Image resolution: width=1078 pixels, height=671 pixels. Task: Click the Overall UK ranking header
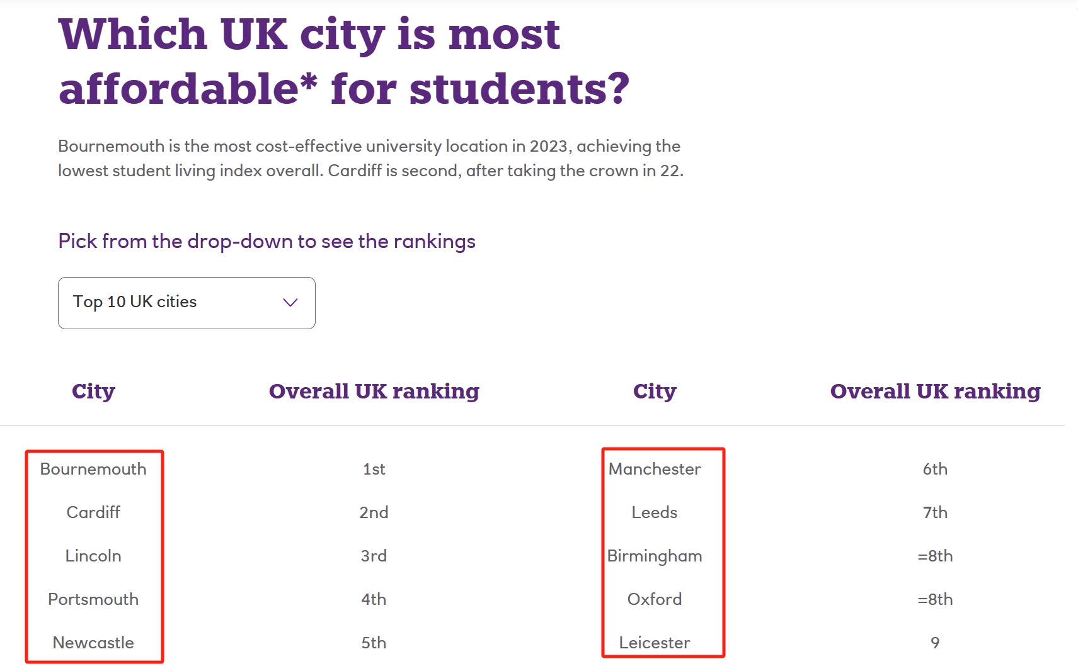pos(374,391)
